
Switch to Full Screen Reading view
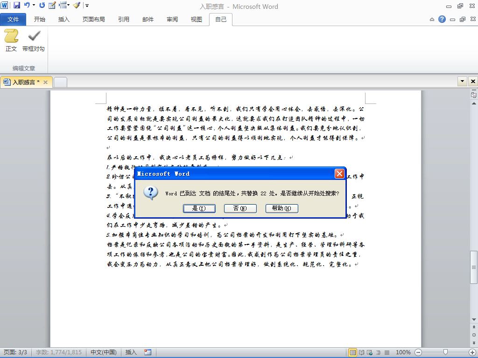coord(362,352)
